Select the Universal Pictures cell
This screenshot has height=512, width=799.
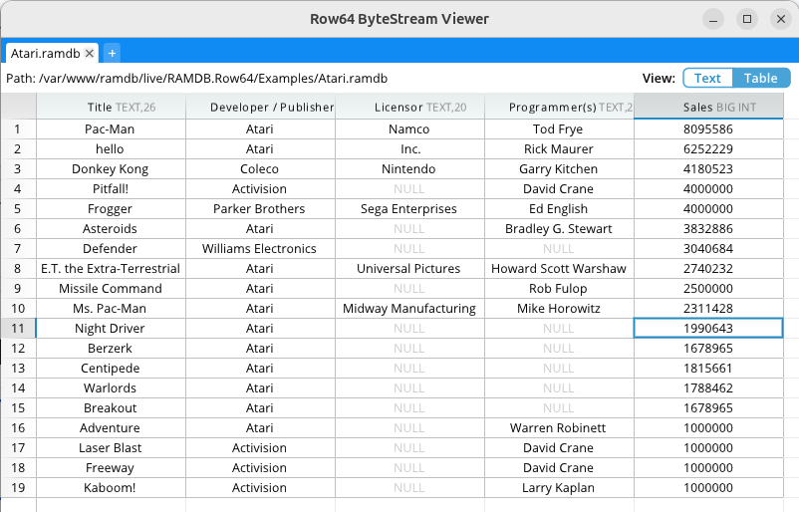click(x=409, y=269)
